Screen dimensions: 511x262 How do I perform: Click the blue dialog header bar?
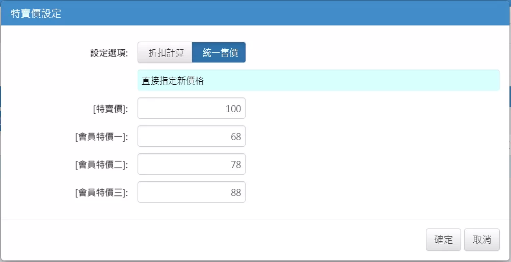point(256,13)
